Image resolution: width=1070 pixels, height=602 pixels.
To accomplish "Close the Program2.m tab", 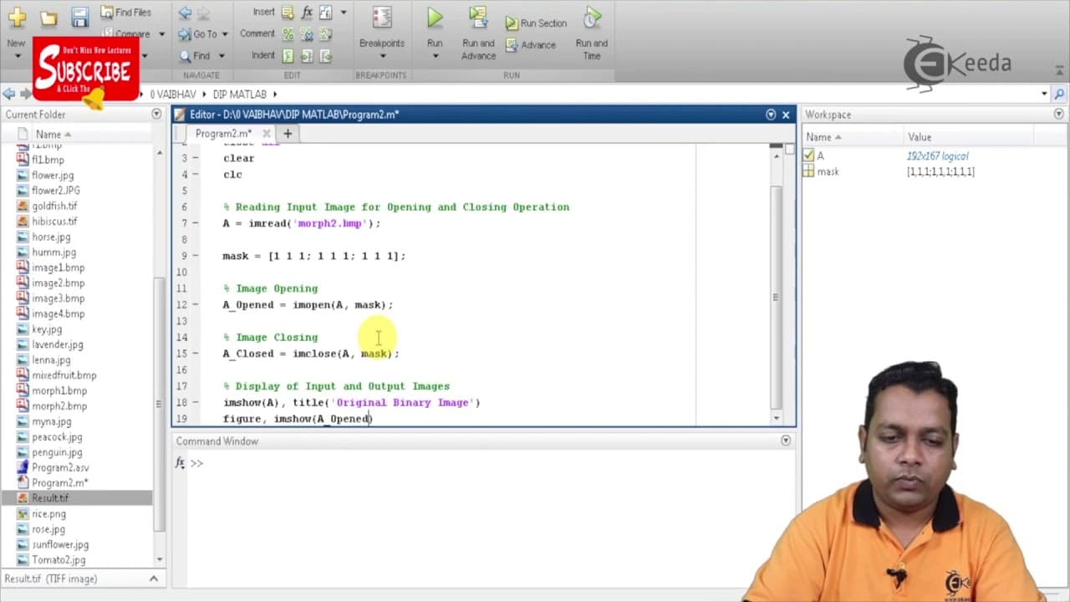I will click(267, 134).
